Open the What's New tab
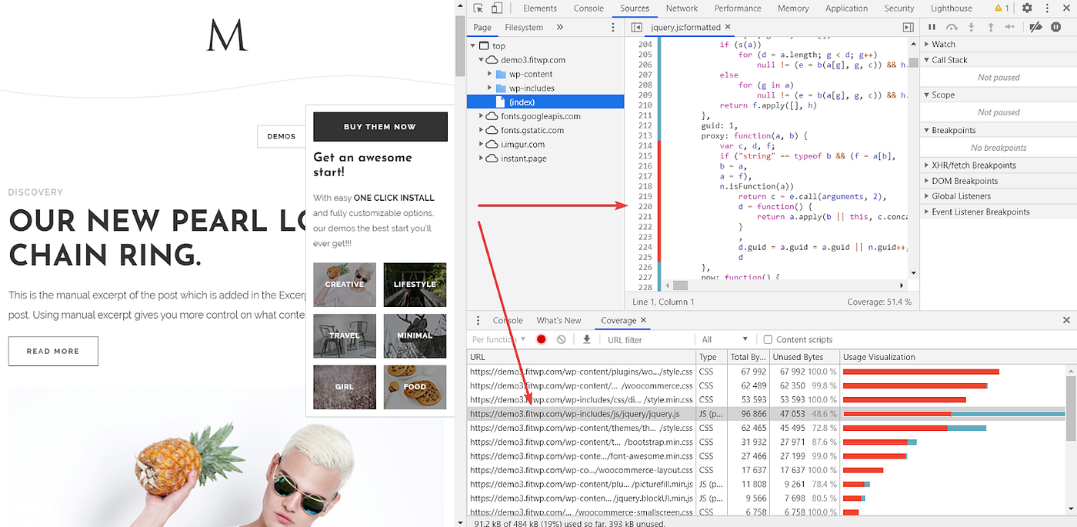The width and height of the screenshot is (1077, 527). (559, 320)
